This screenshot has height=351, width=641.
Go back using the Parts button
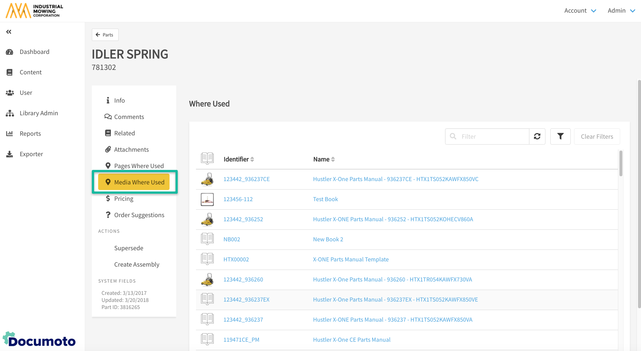[105, 35]
